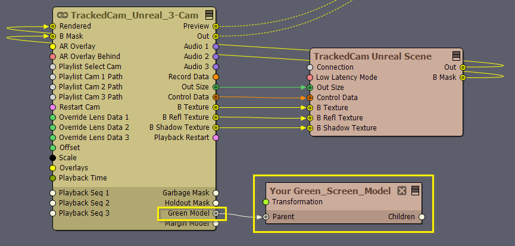515x246 pixels.
Task: Click the Playlist Select Cam input pin
Action: pyautogui.click(x=52, y=67)
